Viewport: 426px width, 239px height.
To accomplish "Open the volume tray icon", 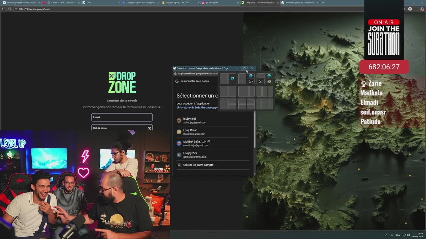I will 408,235.
